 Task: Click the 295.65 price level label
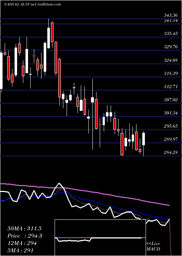tap(171, 126)
